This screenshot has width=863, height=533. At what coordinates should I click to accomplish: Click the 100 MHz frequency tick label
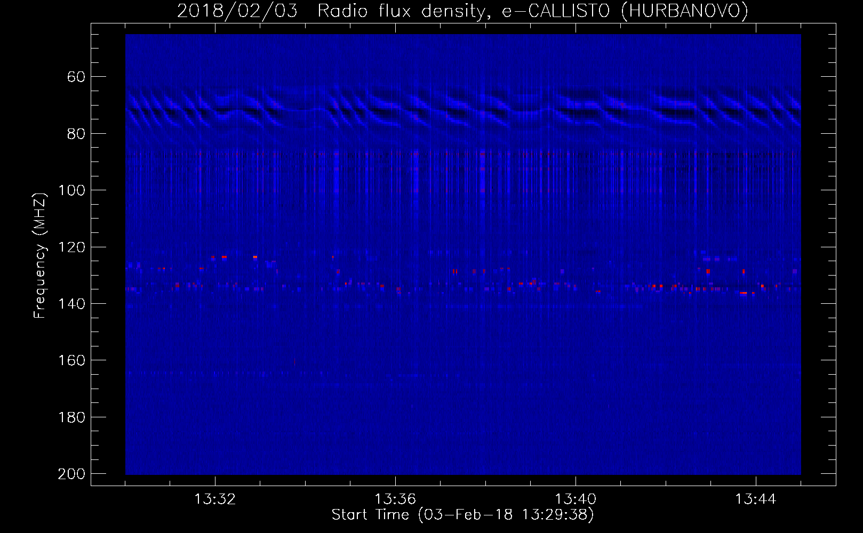[71, 190]
